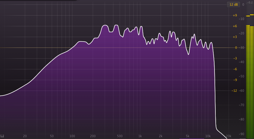Image resolution: width=254 pixels, height=139 pixels.
Task: Click the 20 Hz frequency label
Action: [x=25, y=136]
